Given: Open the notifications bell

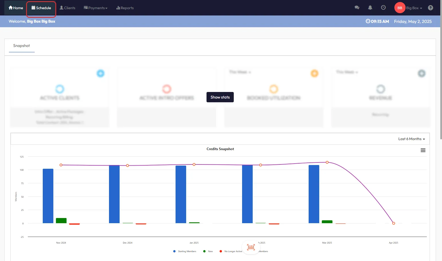Looking at the screenshot, I should click(370, 8).
